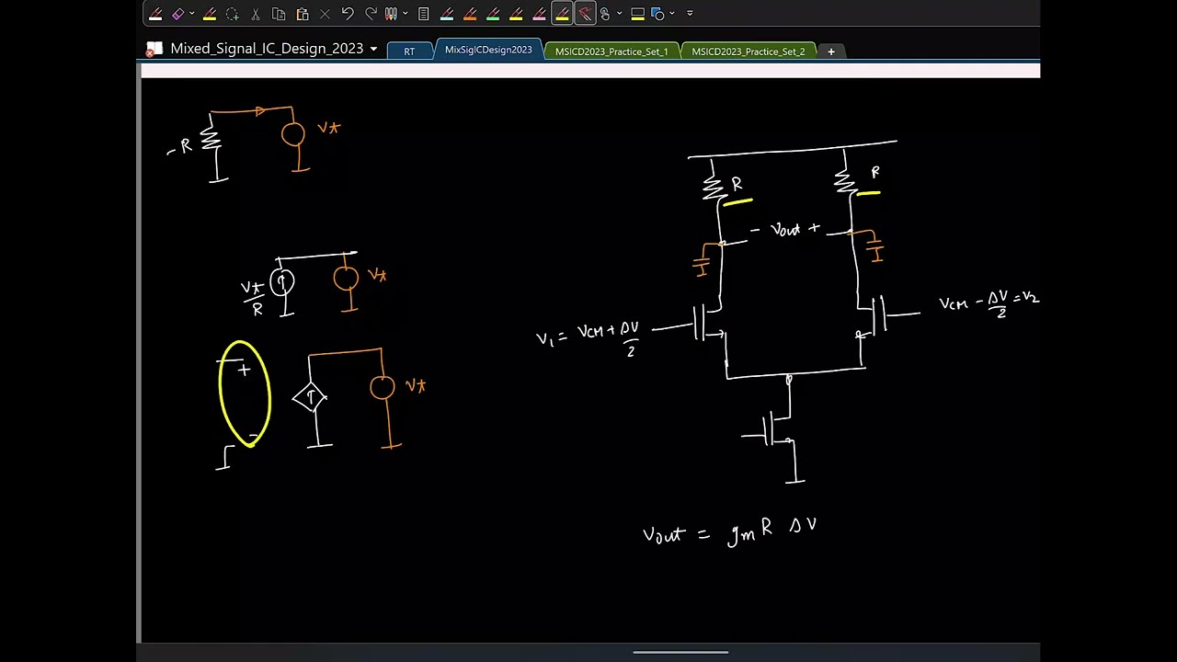Select the eraser tool
The image size is (1177, 662).
177,14
